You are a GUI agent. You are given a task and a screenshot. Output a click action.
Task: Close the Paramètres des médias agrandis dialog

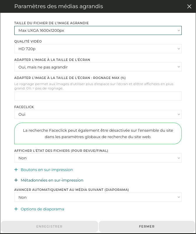pyautogui.click(x=189, y=6)
